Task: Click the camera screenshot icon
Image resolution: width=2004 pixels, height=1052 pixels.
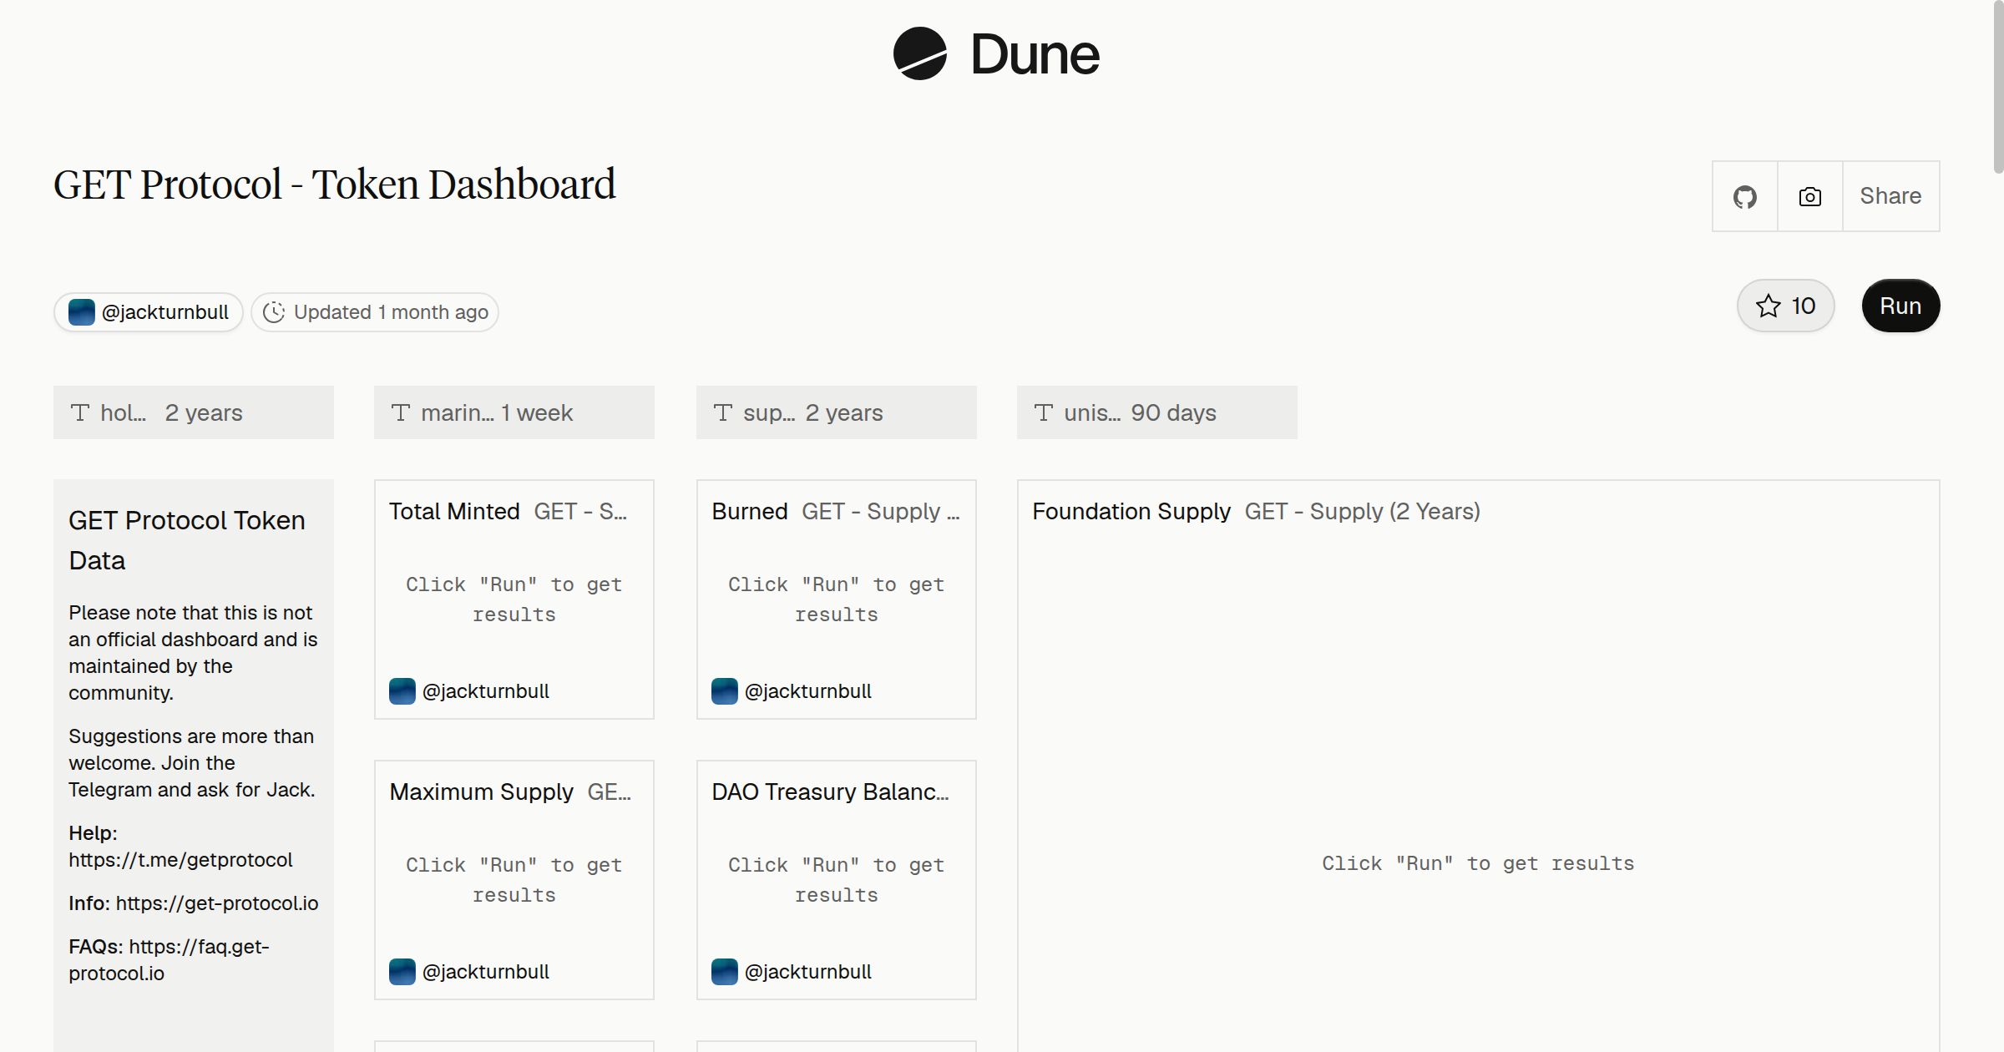Action: pos(1809,196)
